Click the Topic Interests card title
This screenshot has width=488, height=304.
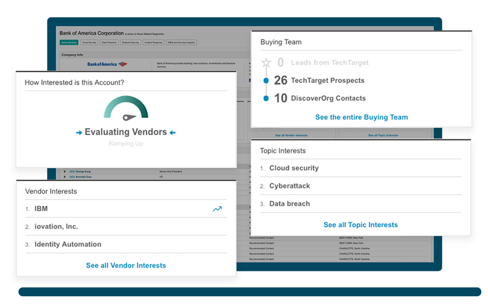pos(283,151)
